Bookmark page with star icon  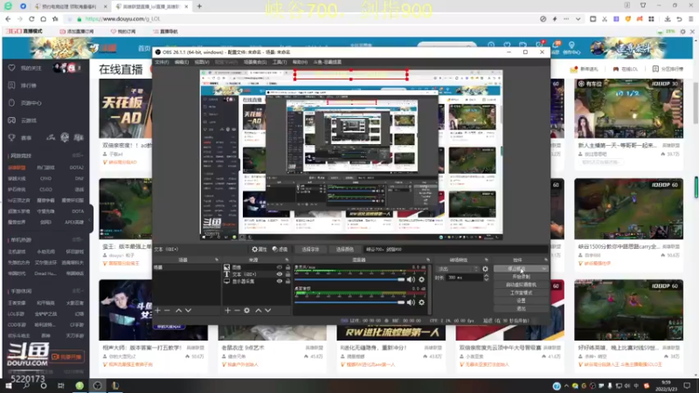tap(55, 18)
